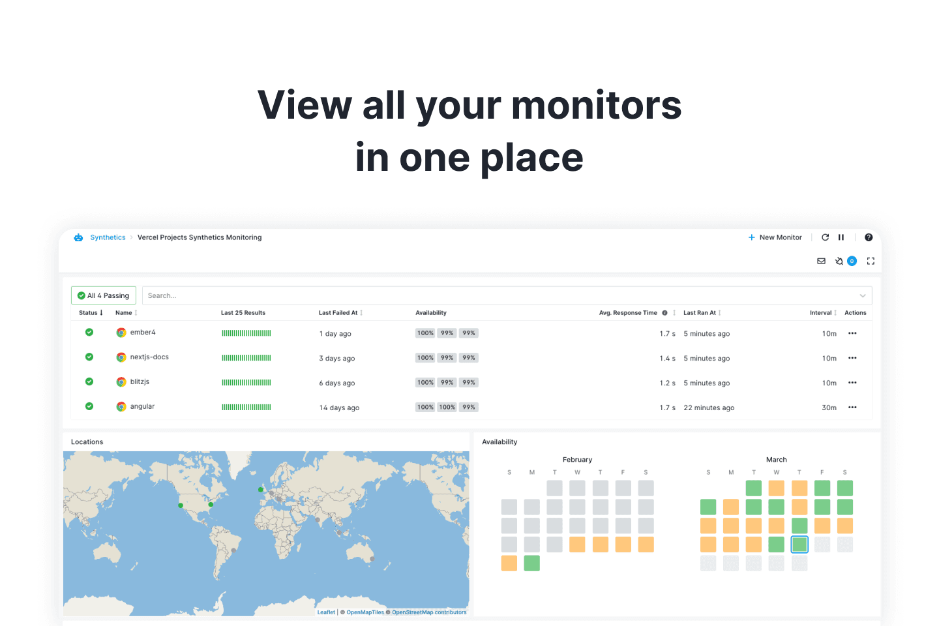Open help via the question mark icon
The image size is (939, 626).
pos(869,237)
